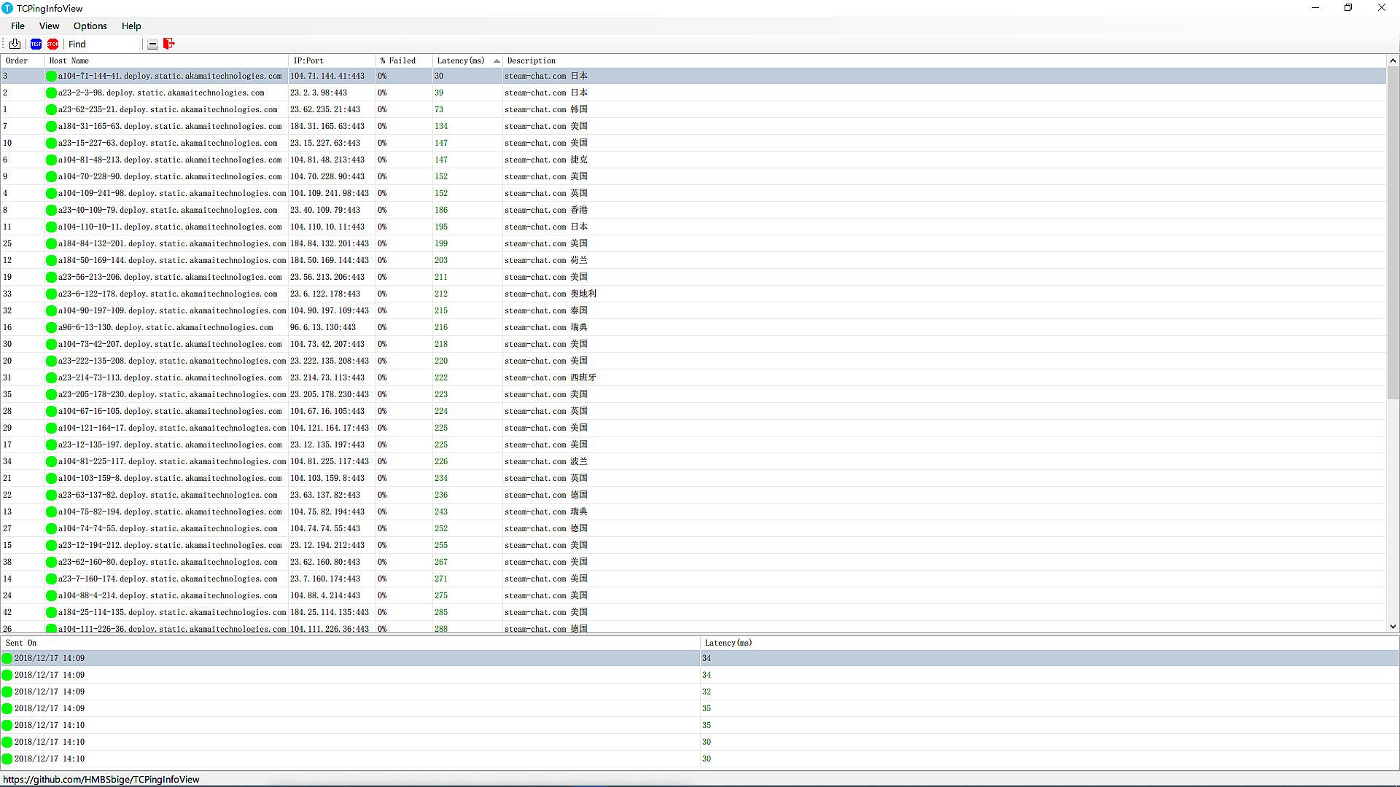This screenshot has height=787, width=1400.
Task: Click in the Find text field
Action: point(104,44)
